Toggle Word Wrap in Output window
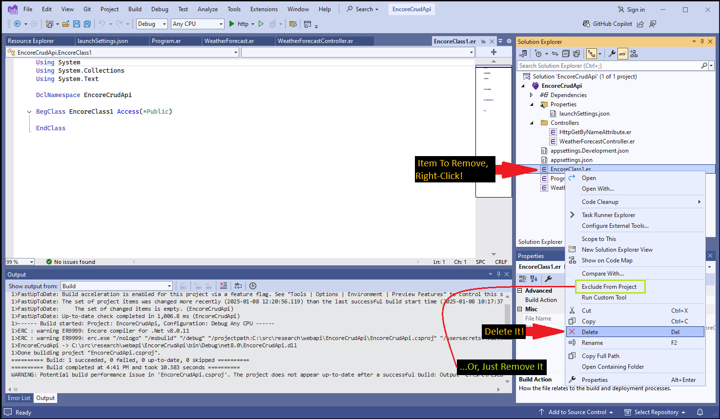 point(238,286)
